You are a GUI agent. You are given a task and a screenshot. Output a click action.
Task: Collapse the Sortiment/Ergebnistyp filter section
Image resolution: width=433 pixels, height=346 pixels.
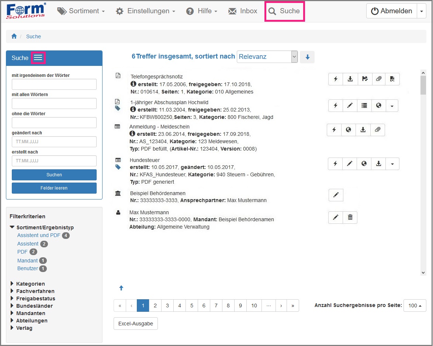point(13,227)
